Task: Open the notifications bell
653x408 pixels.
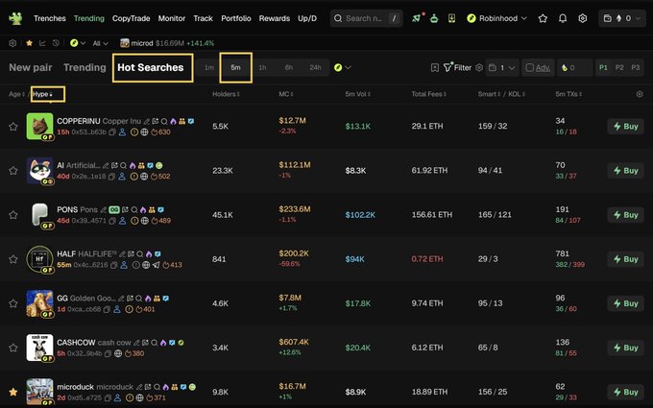Action: [x=563, y=18]
